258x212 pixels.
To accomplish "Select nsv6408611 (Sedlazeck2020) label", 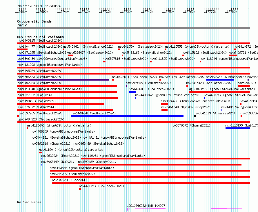I will click(135, 77).
